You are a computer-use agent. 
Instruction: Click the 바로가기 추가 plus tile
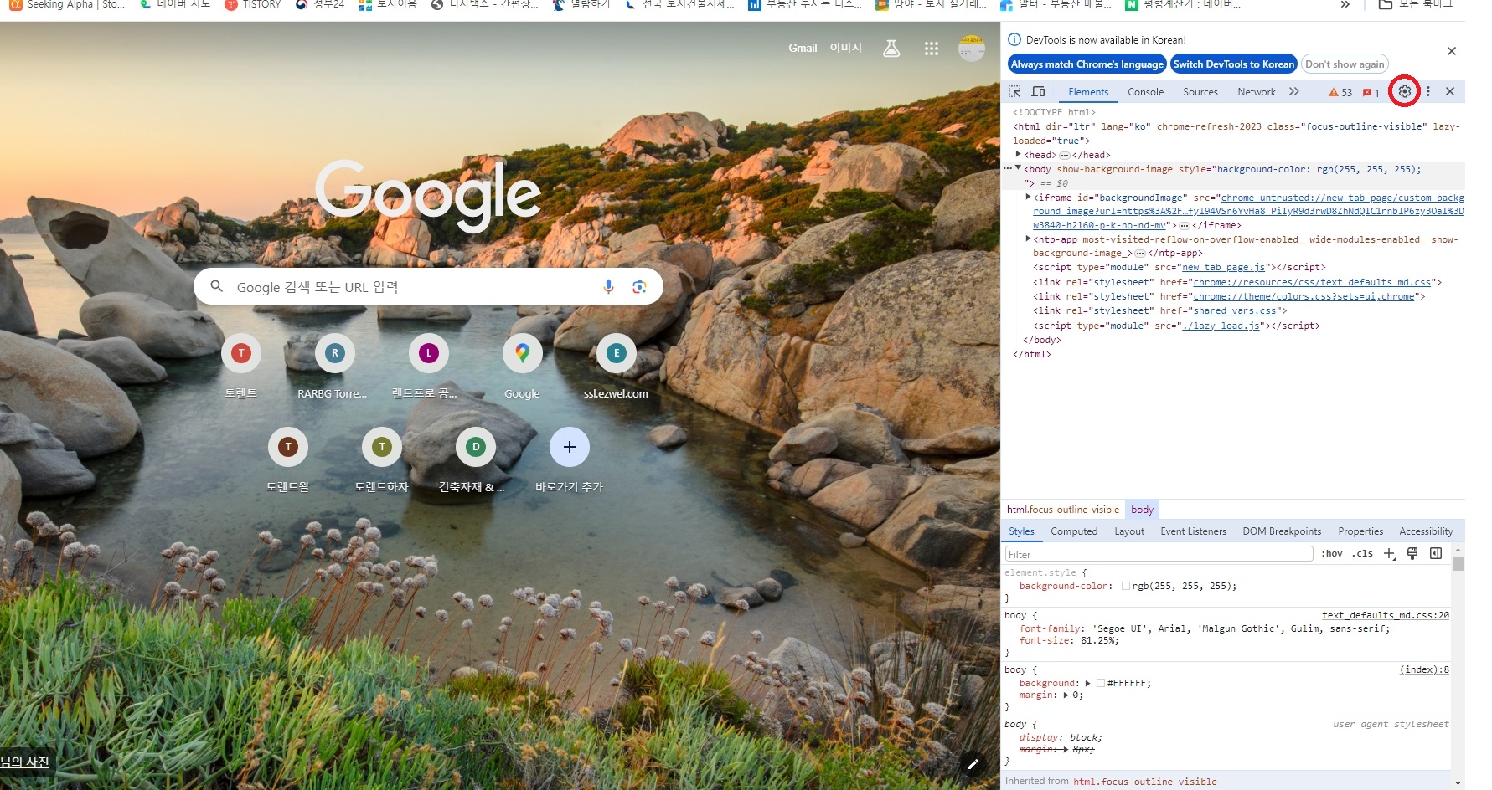pos(570,459)
